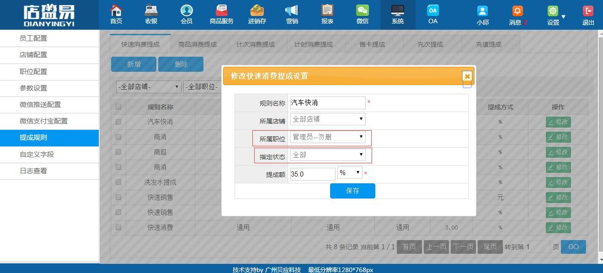Toggle the select-all header checkbox

click(x=118, y=107)
